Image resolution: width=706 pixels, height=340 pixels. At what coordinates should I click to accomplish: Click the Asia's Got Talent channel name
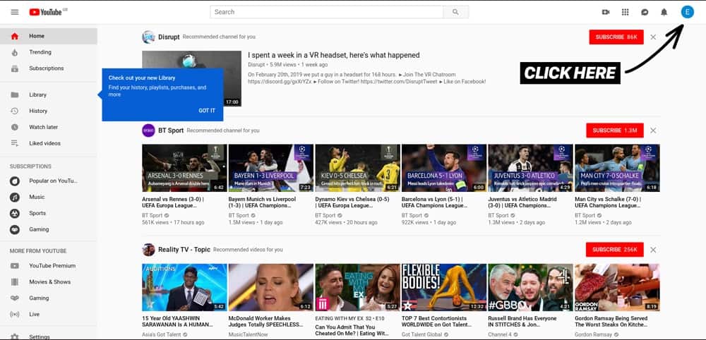162,334
